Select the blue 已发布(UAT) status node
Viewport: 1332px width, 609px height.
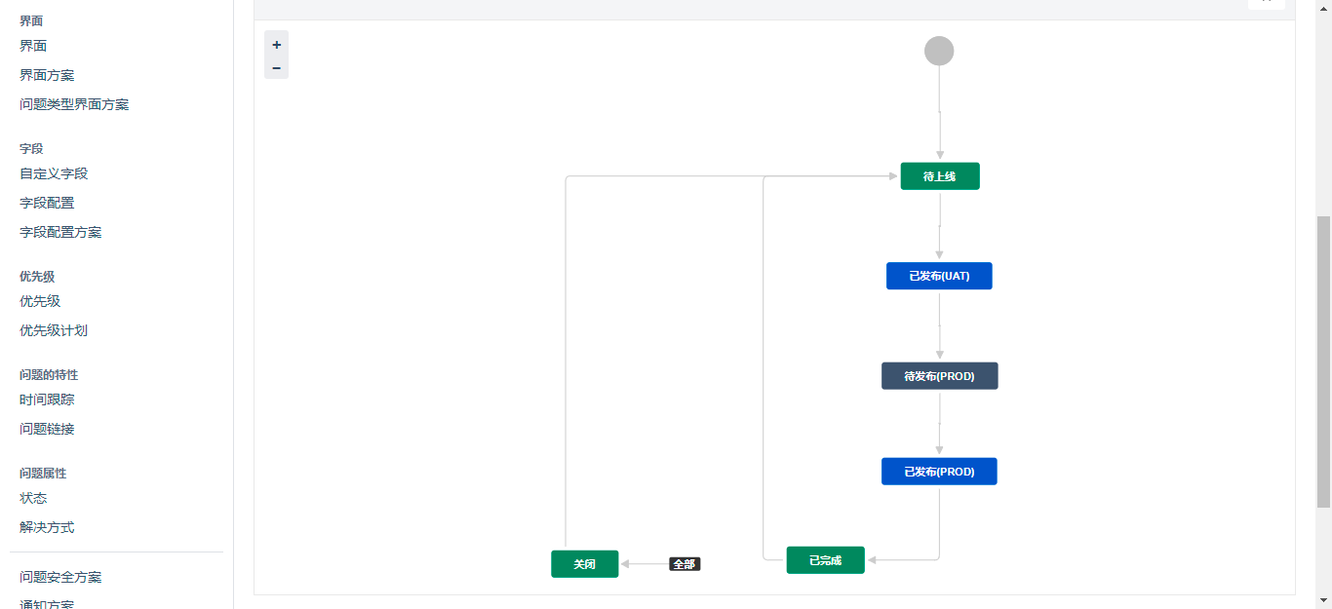pyautogui.click(x=939, y=276)
